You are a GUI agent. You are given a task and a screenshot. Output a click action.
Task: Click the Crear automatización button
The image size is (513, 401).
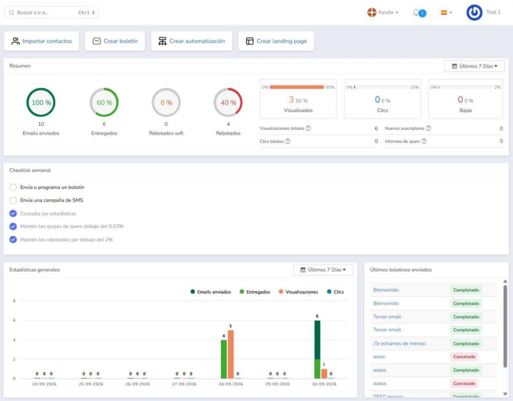click(x=191, y=41)
